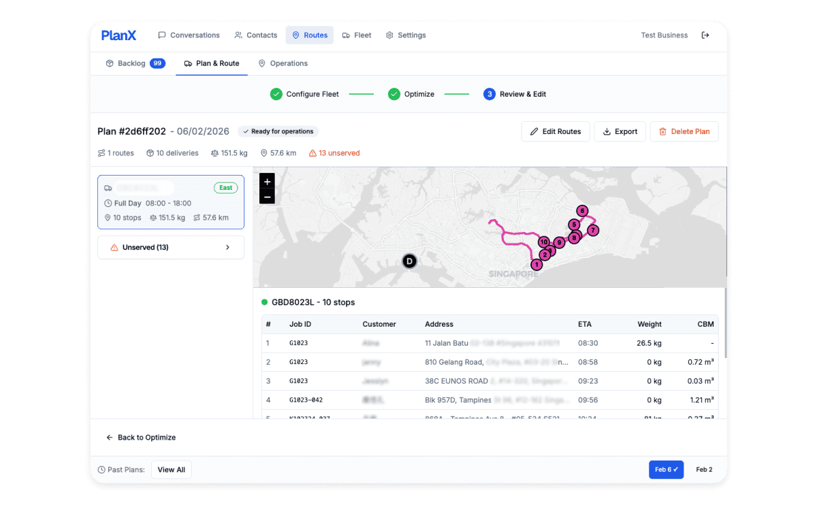Switch to the Operations tab
The width and height of the screenshot is (817, 505).
283,63
